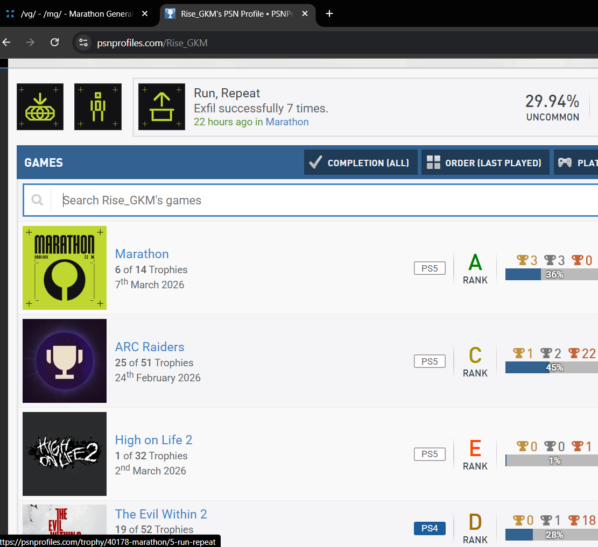
Task: Click the PS5 tag on High on Life 2
Action: (x=430, y=454)
